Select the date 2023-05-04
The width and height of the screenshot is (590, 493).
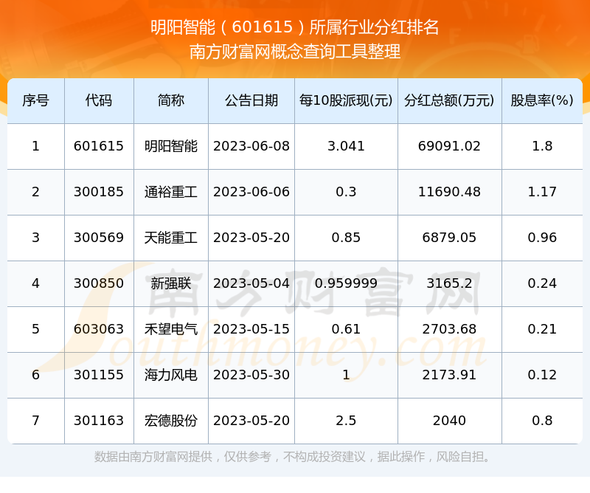tap(251, 283)
